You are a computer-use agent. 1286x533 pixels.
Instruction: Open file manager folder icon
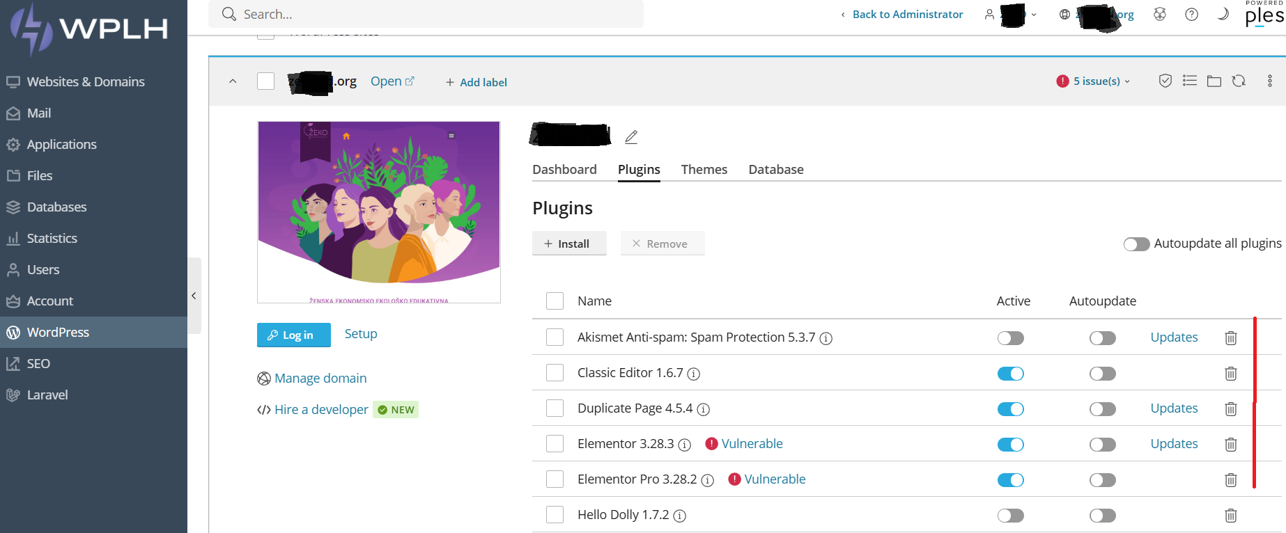(x=1214, y=81)
